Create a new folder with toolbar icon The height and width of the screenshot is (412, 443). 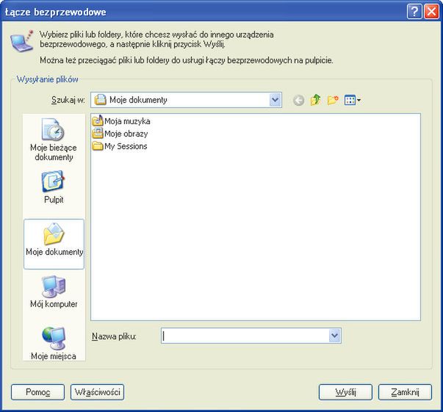pyautogui.click(x=333, y=100)
